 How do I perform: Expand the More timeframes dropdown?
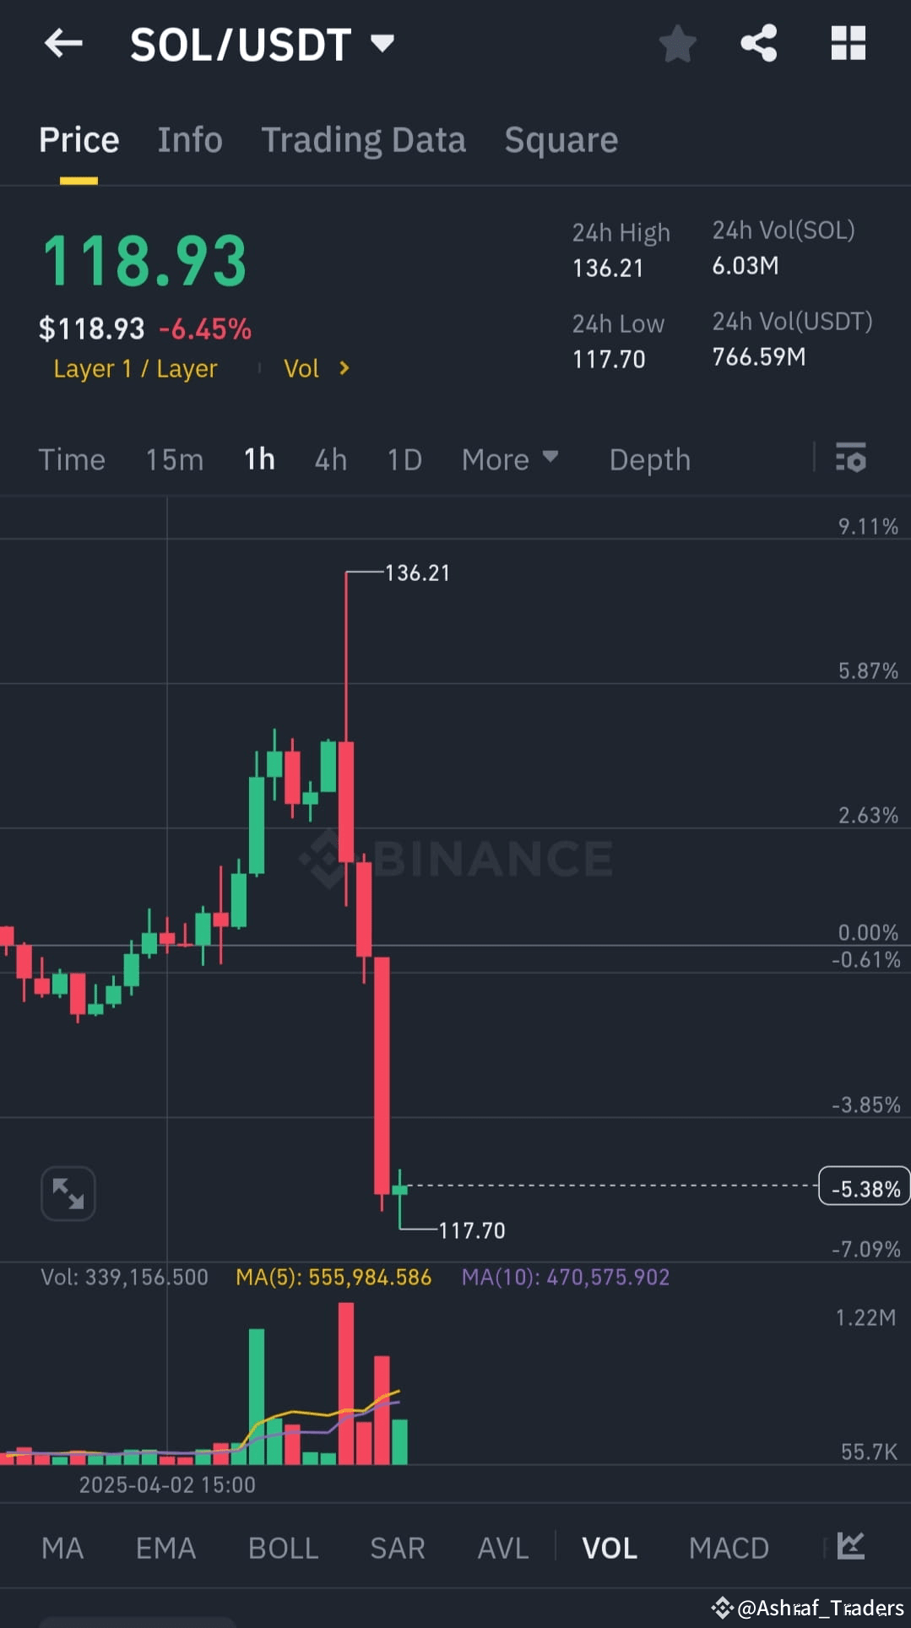pyautogui.click(x=510, y=459)
